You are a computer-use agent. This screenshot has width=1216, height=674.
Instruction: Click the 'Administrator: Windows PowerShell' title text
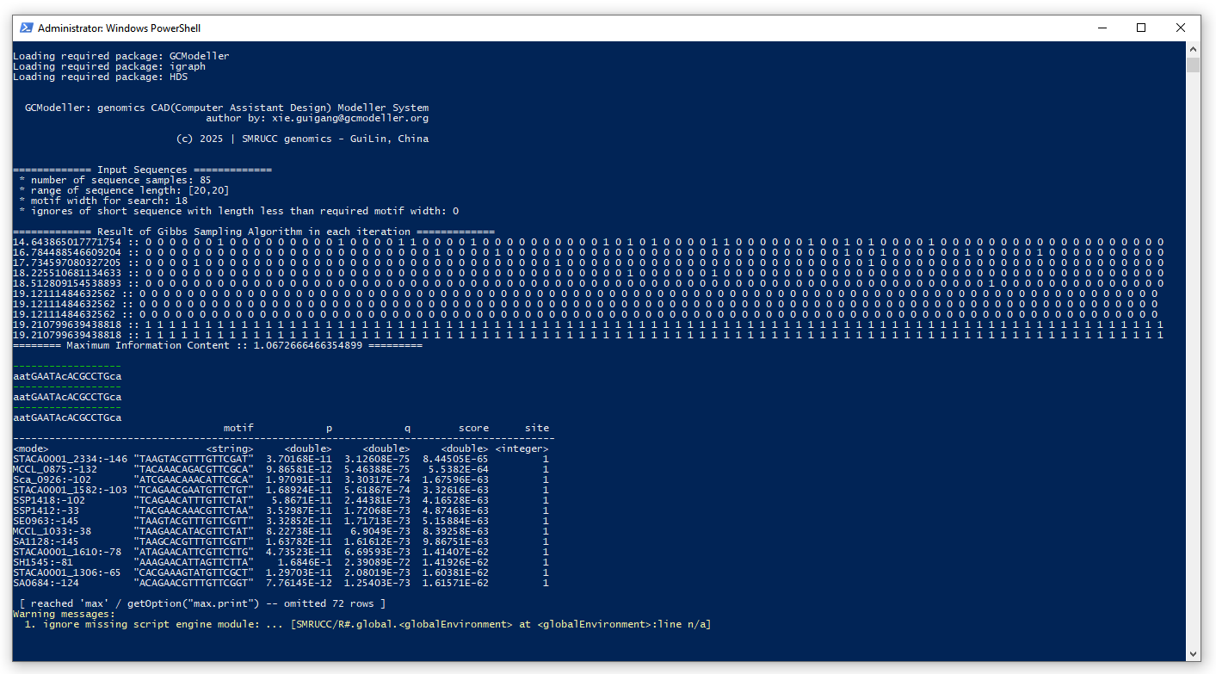(119, 28)
